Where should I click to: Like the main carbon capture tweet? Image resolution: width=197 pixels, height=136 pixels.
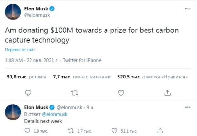tap(121, 93)
